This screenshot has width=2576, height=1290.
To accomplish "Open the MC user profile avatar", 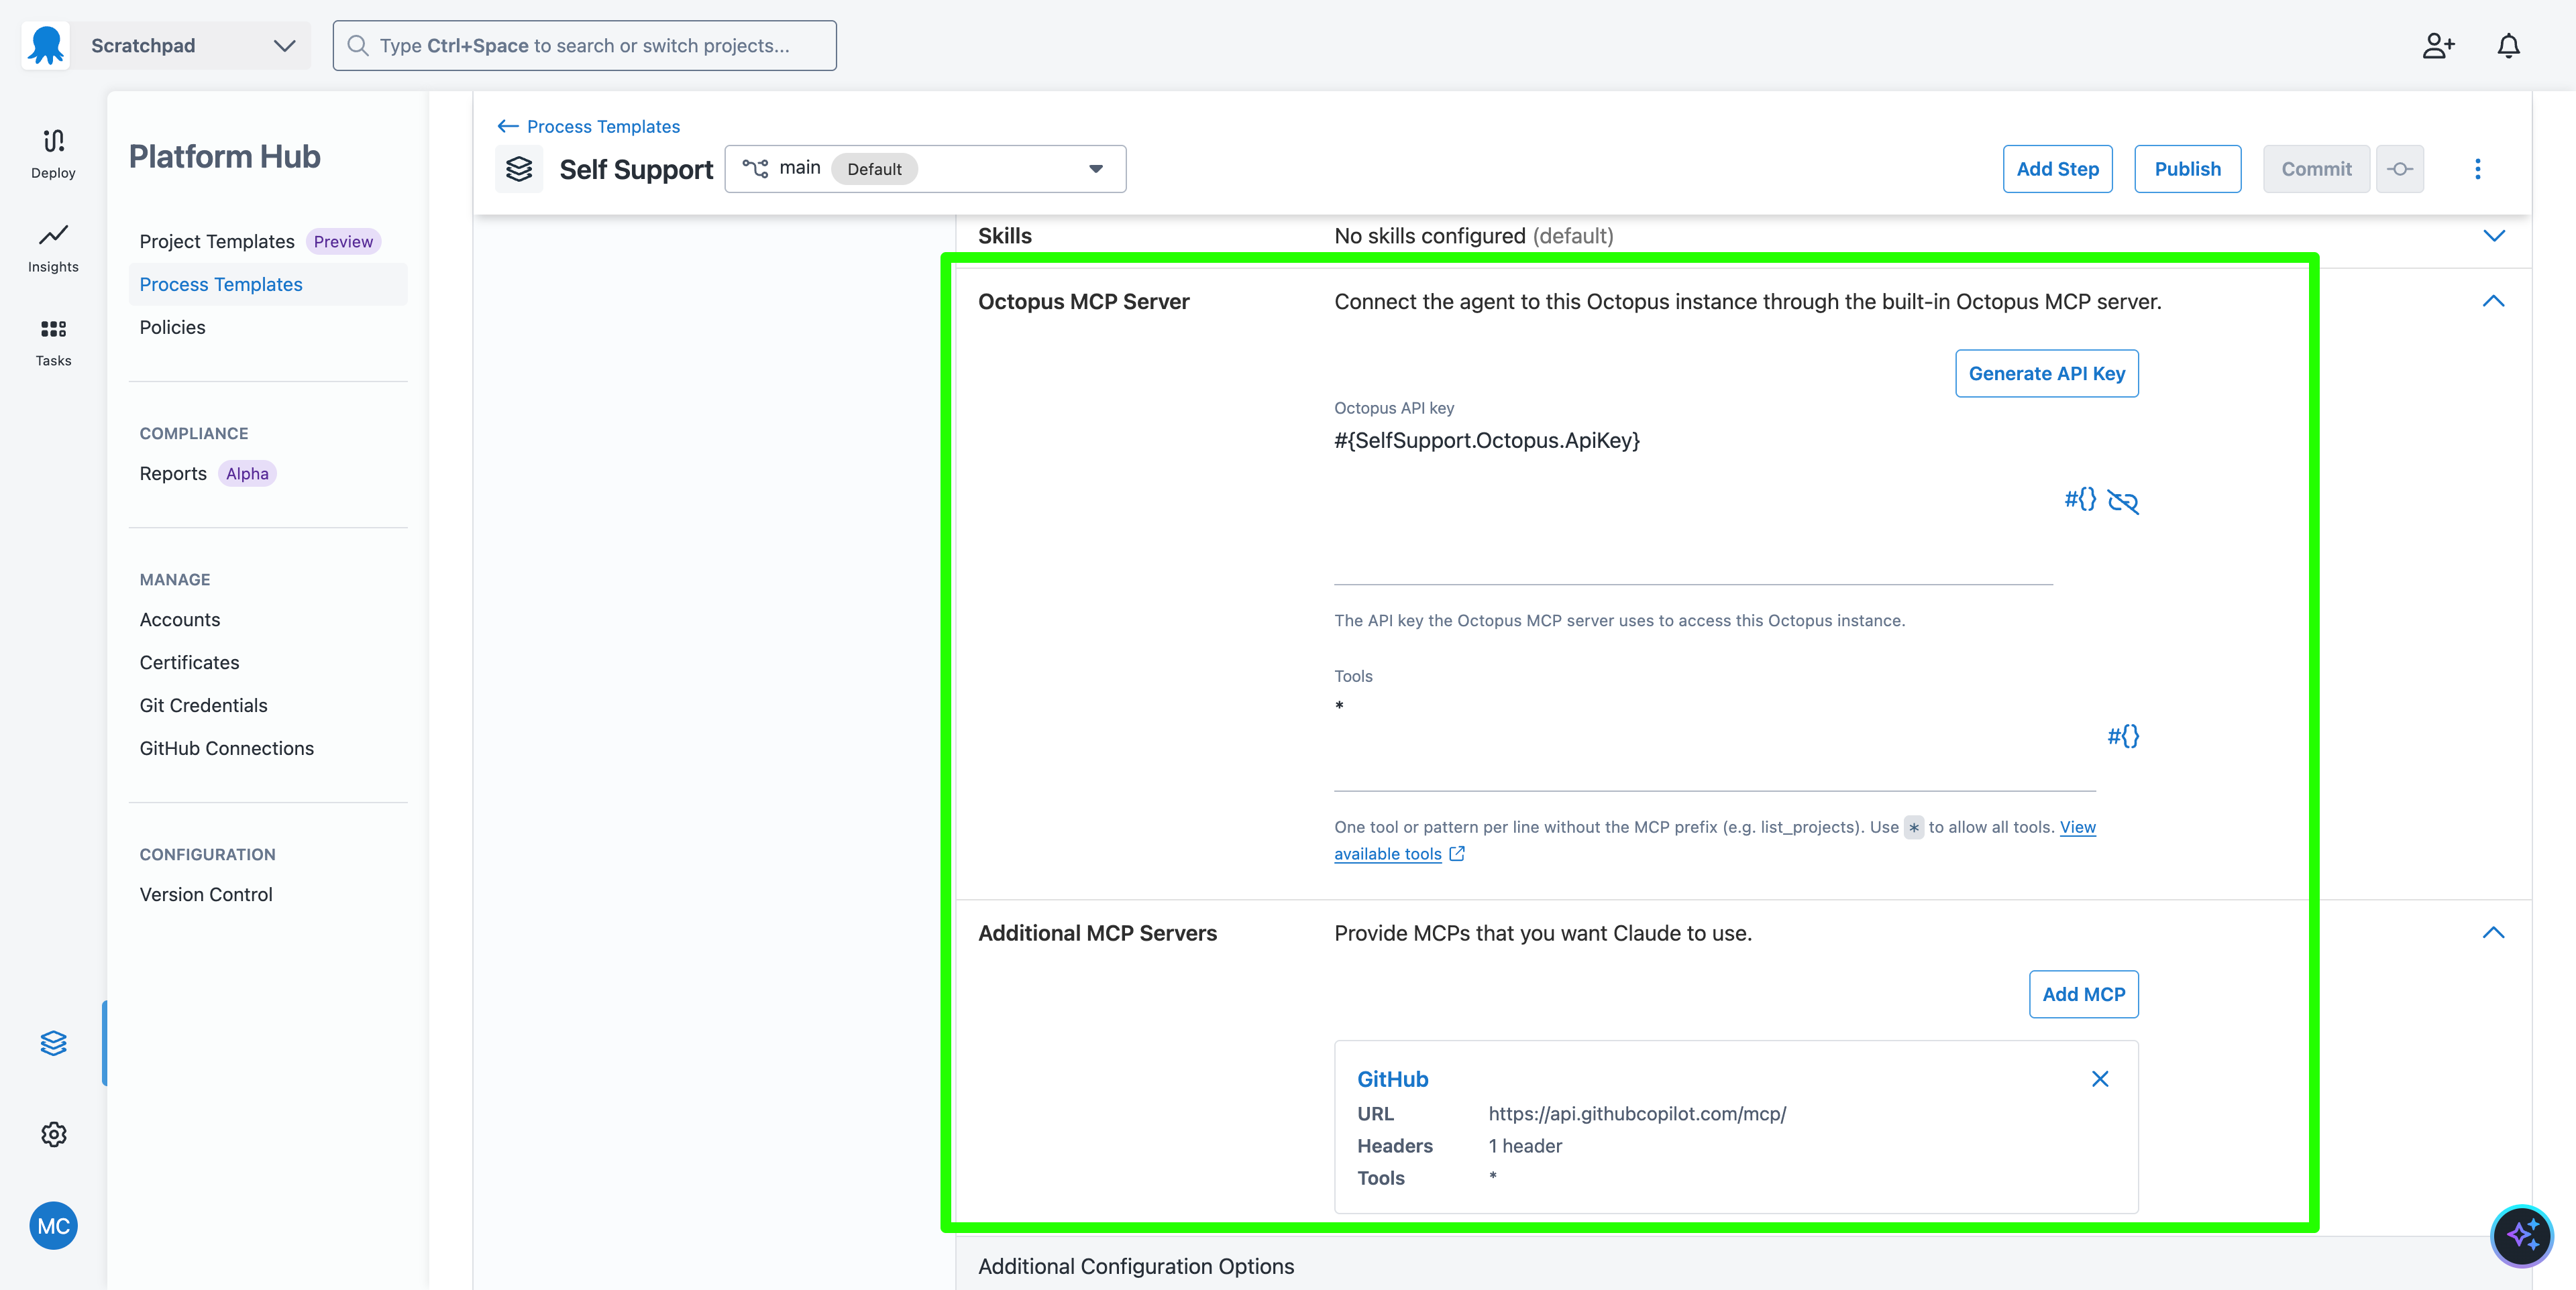I will point(53,1225).
